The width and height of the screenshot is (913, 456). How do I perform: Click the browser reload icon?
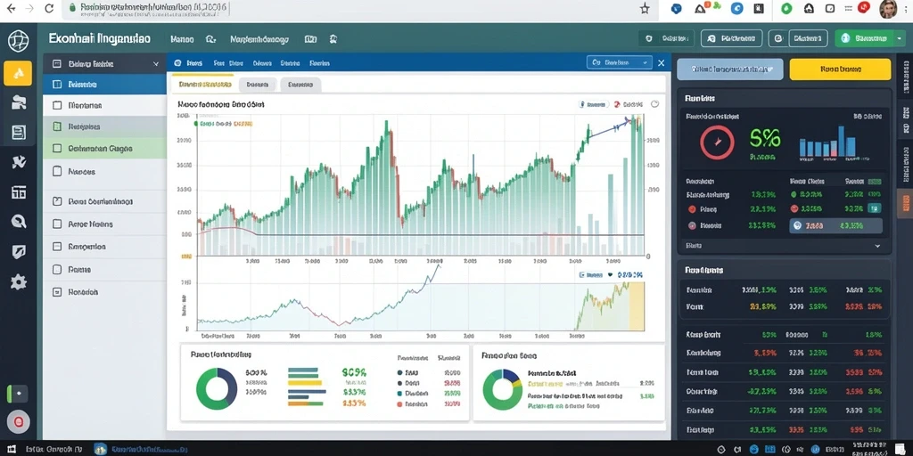tap(49, 8)
